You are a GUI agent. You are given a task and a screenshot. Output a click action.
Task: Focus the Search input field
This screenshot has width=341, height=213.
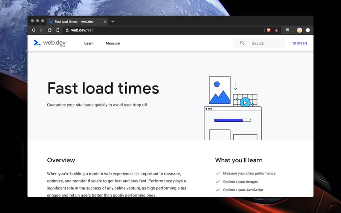[259, 43]
